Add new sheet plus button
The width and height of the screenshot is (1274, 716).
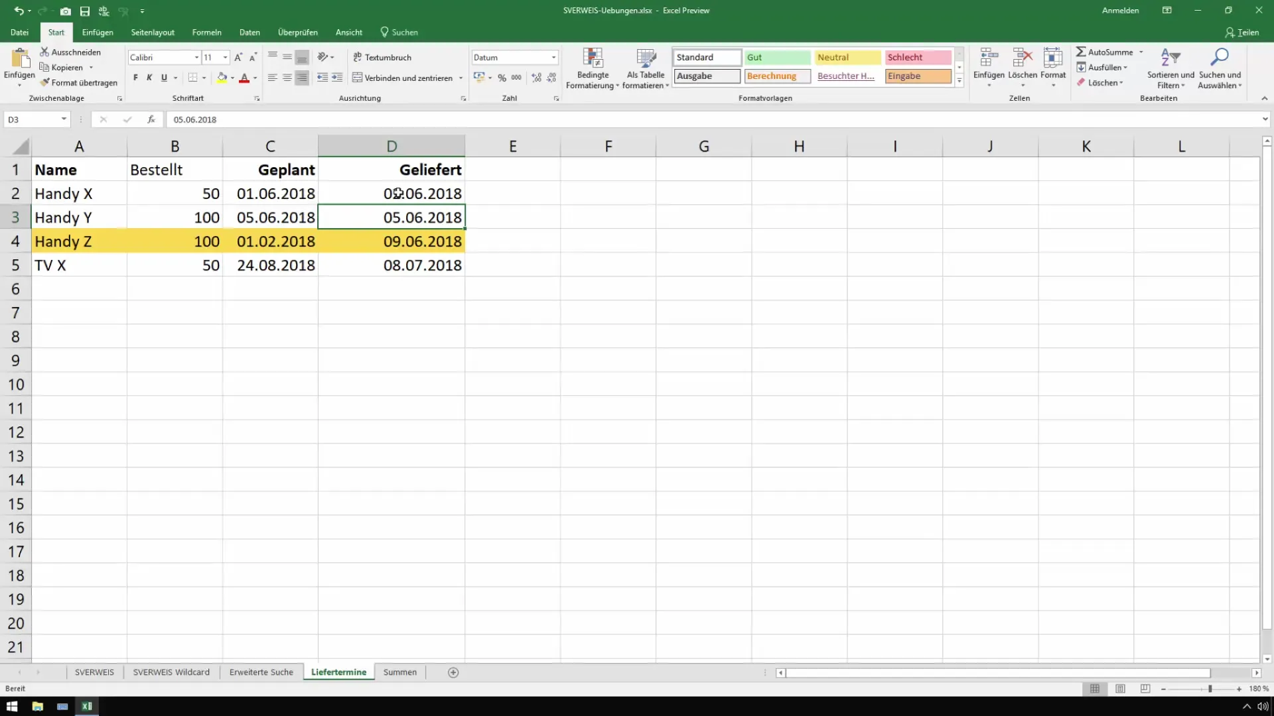coord(453,672)
